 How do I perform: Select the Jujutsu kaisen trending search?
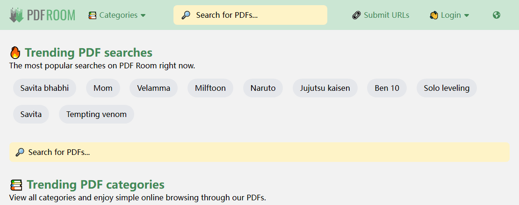(325, 88)
